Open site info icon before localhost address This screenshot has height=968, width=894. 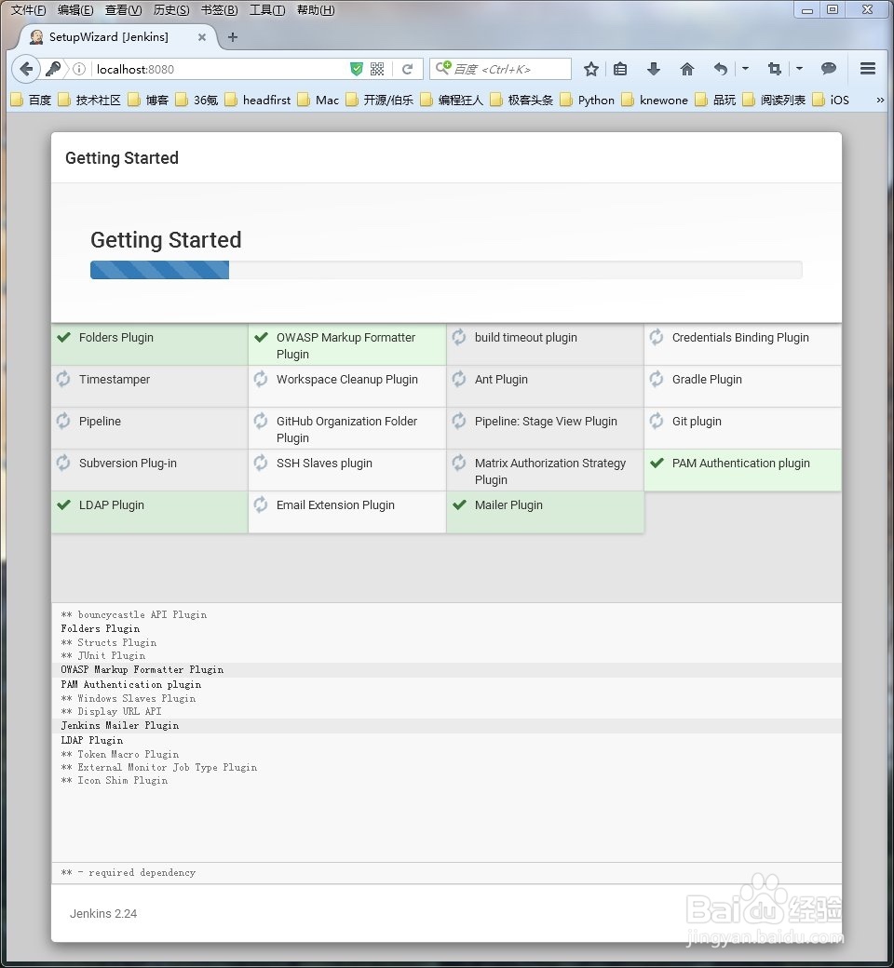point(79,69)
